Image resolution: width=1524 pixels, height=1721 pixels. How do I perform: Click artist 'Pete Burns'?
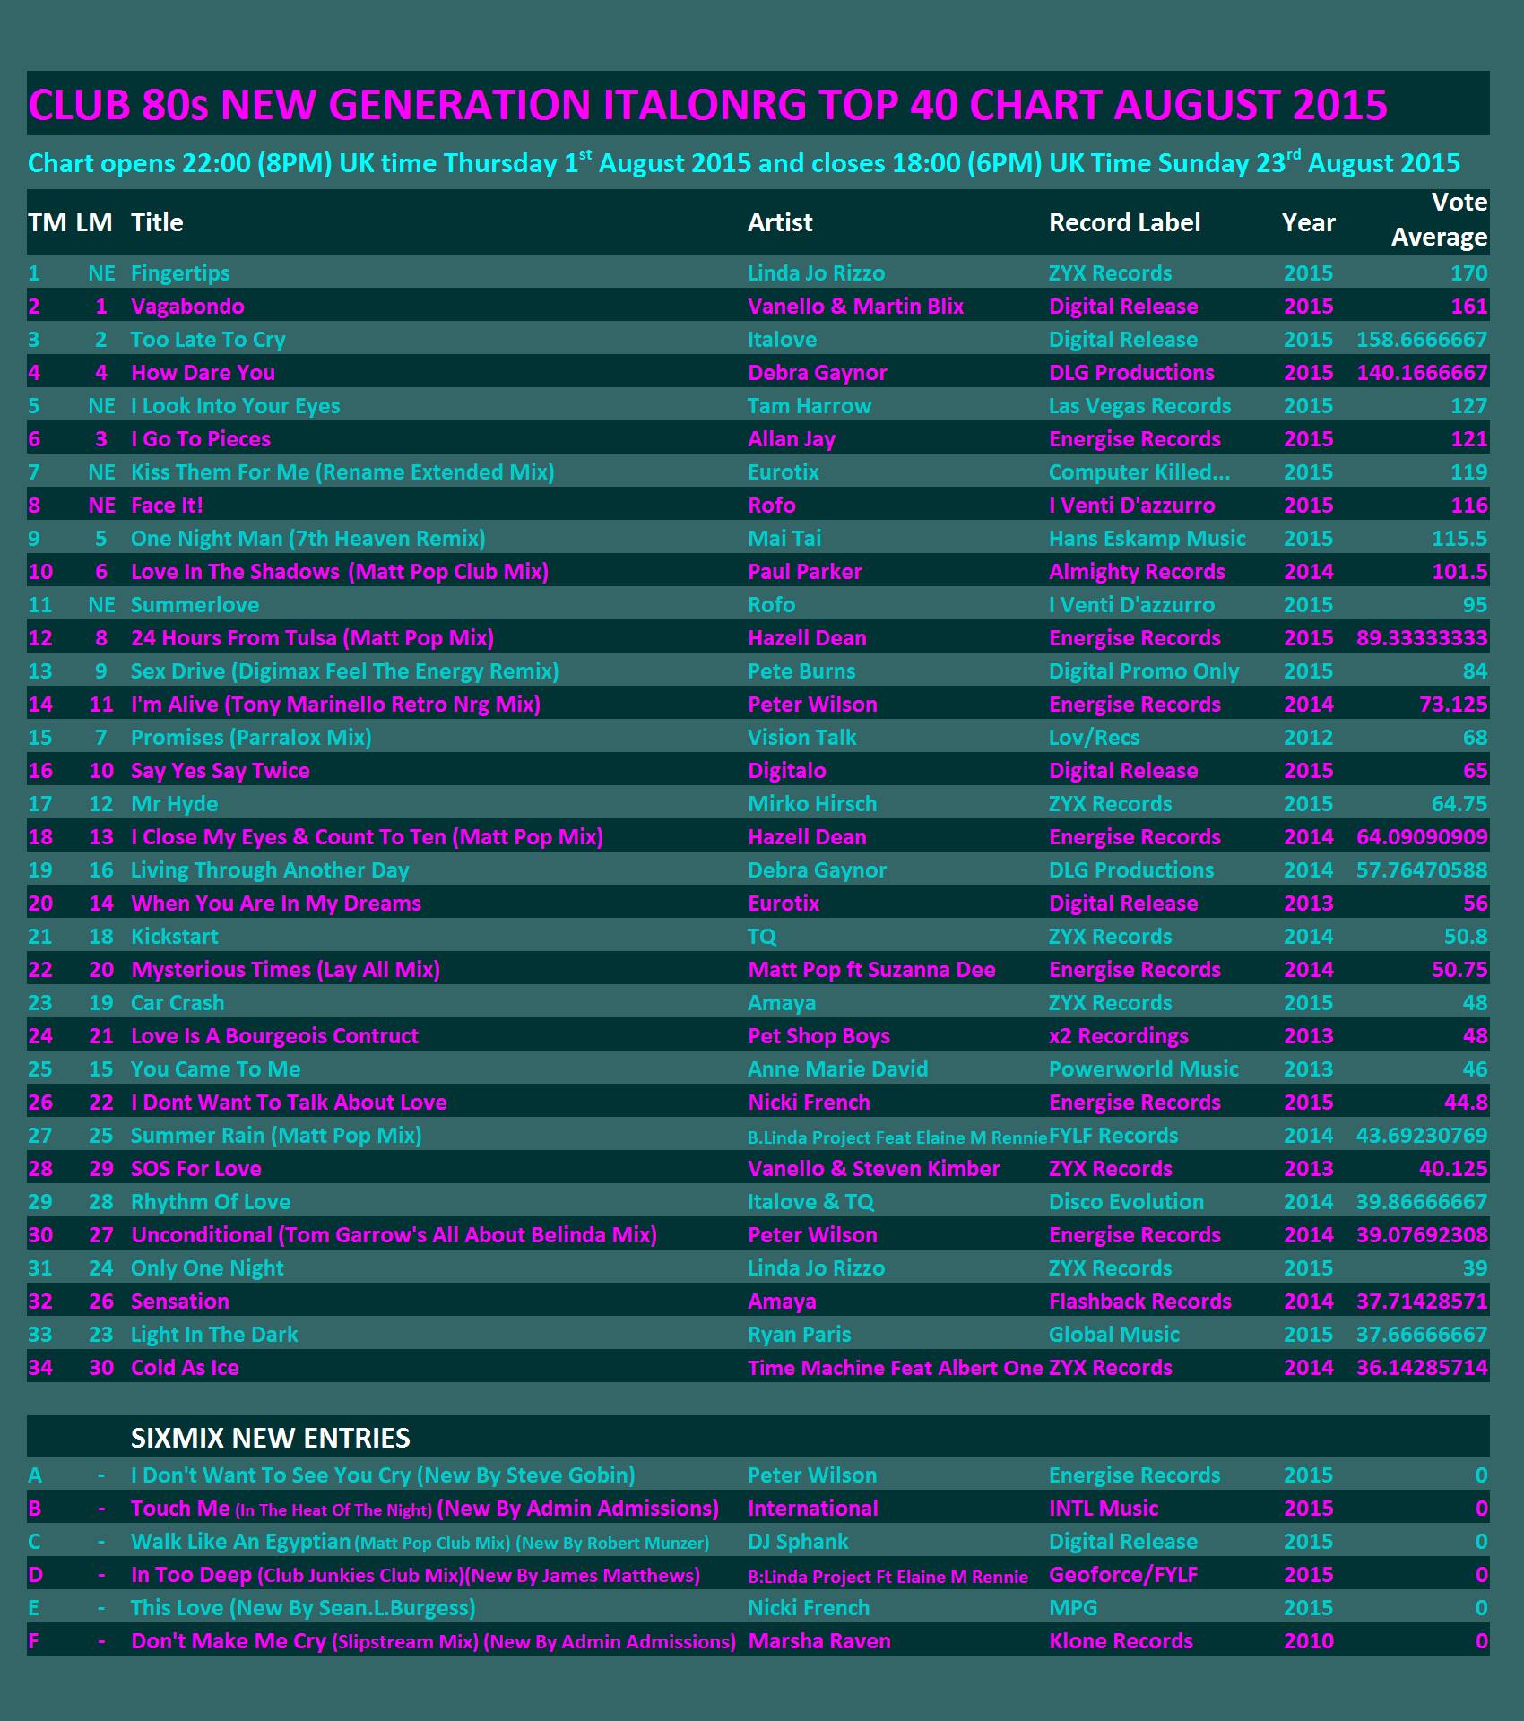(801, 671)
